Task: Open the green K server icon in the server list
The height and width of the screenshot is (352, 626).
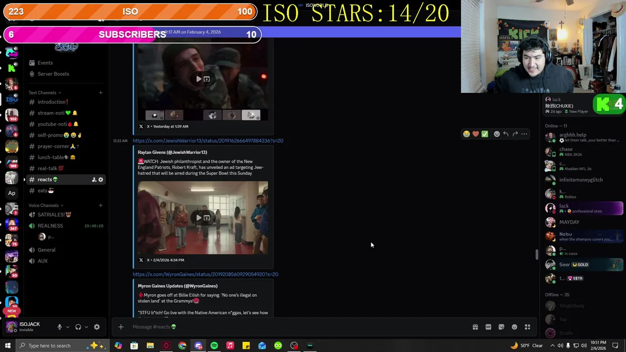Action: tap(12, 68)
